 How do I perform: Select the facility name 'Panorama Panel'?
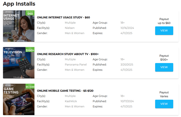click(x=76, y=65)
